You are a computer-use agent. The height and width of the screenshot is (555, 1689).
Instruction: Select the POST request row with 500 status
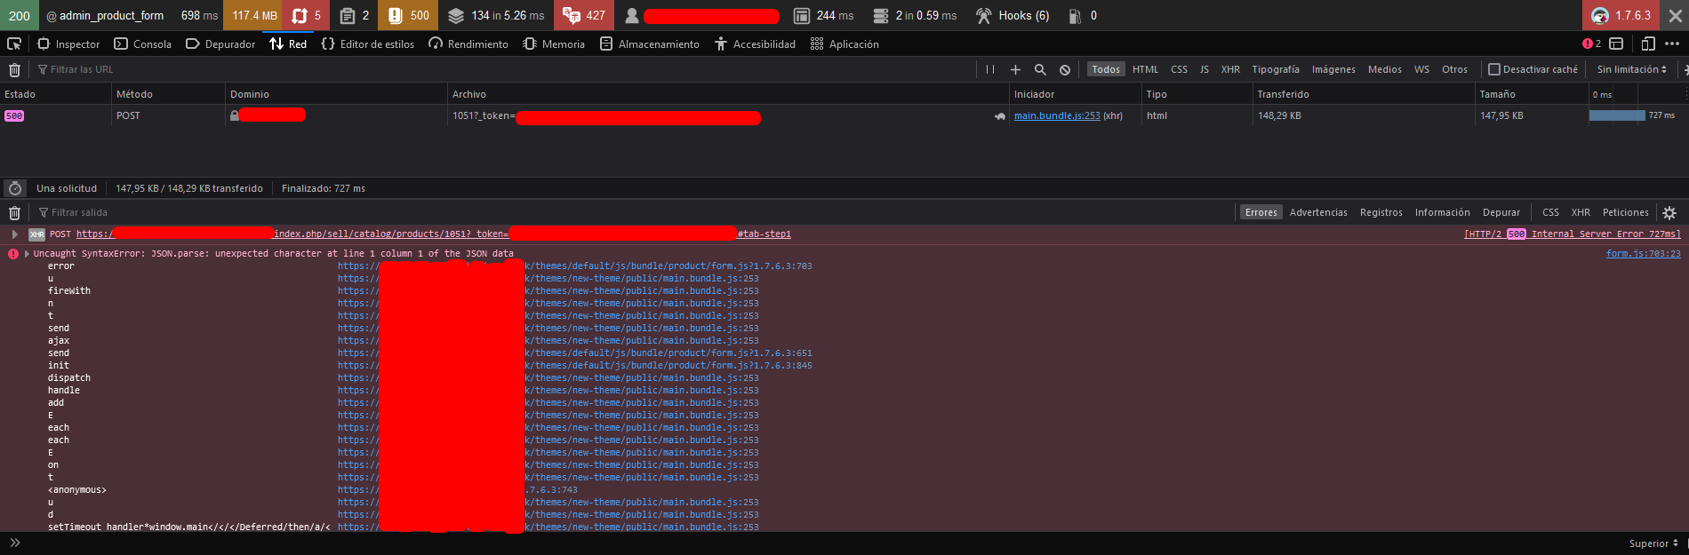[x=844, y=115]
